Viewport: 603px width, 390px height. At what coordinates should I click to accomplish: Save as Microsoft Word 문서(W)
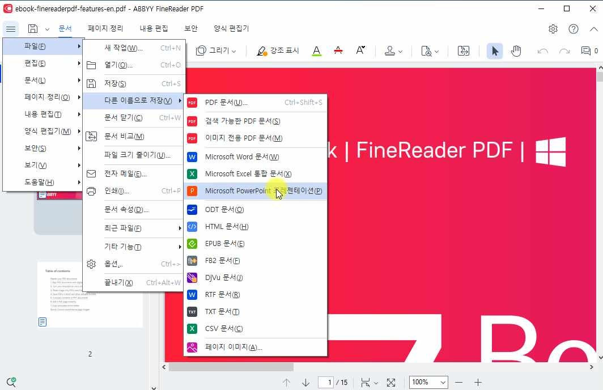click(256, 157)
